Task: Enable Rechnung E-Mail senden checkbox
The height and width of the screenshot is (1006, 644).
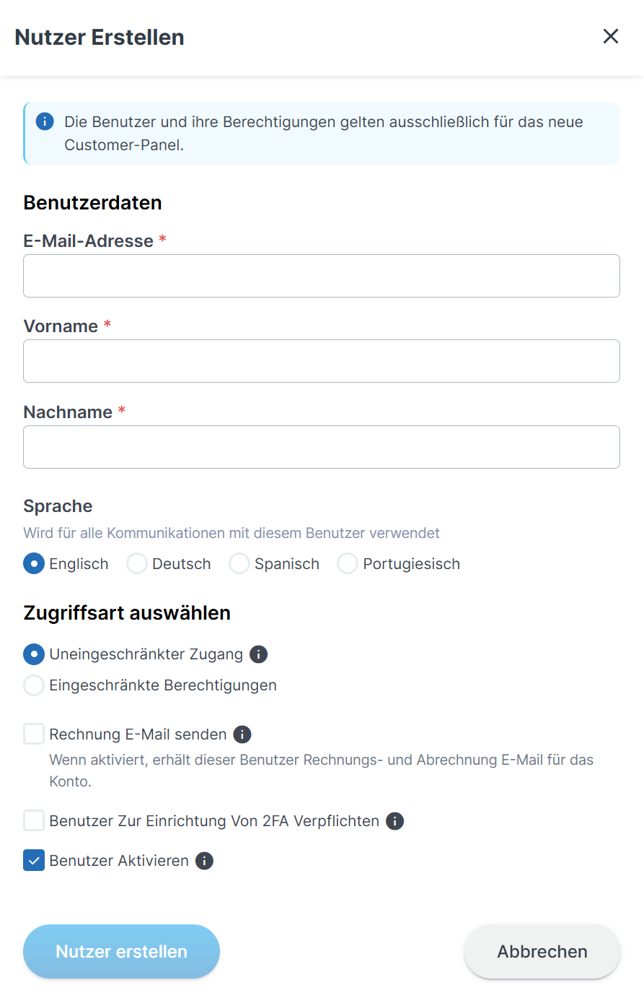Action: pos(34,734)
